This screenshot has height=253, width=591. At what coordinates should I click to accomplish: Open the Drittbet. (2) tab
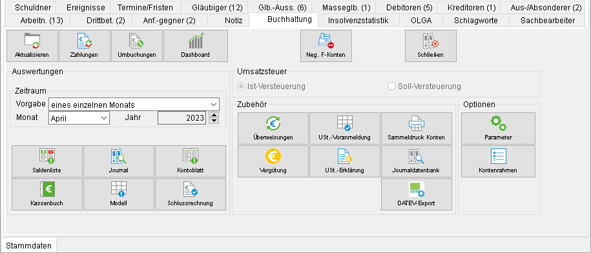[101, 21]
